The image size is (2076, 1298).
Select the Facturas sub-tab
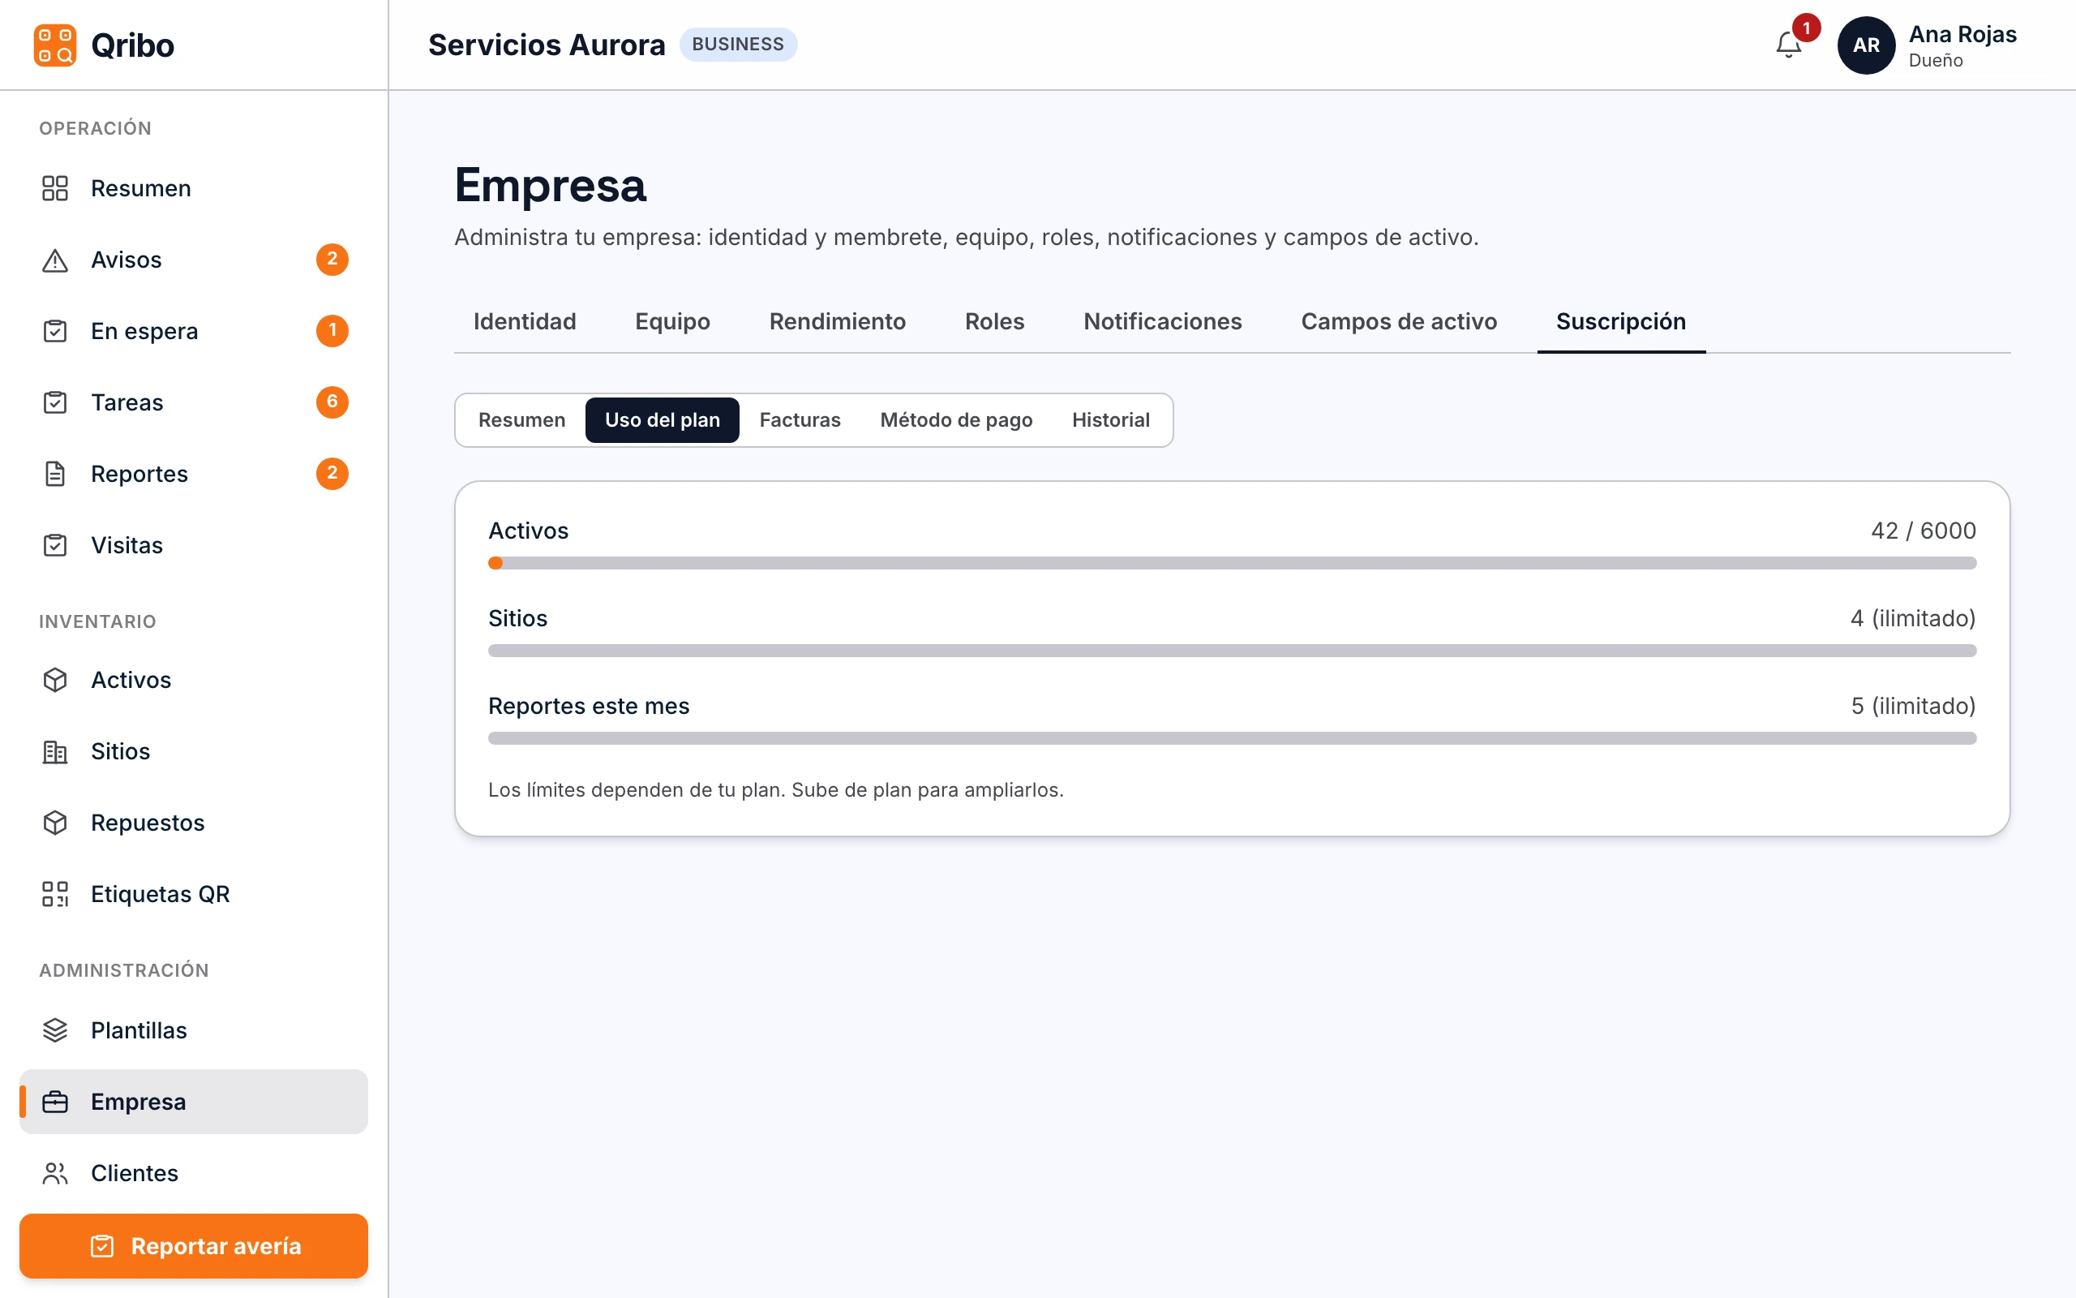pyautogui.click(x=800, y=419)
